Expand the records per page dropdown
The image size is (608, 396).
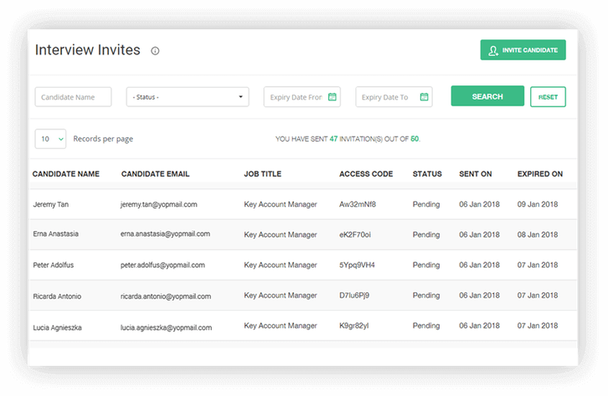point(50,139)
